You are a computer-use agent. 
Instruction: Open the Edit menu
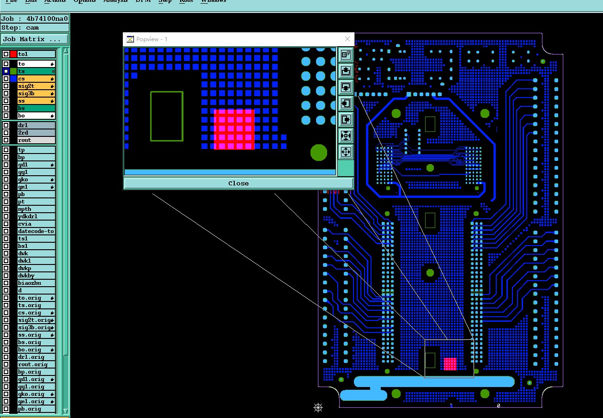(x=31, y=1)
